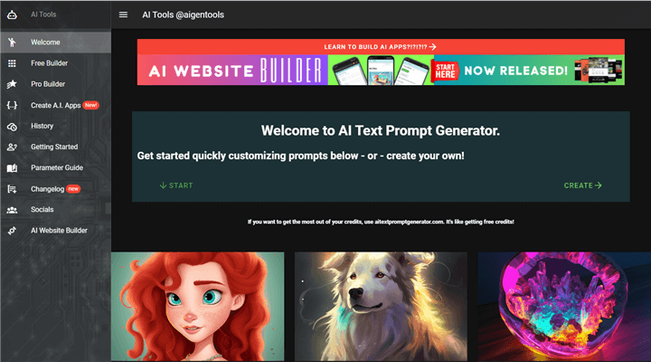Click the START button with down arrow
Viewport: 651px width, 362px height.
[176, 186]
